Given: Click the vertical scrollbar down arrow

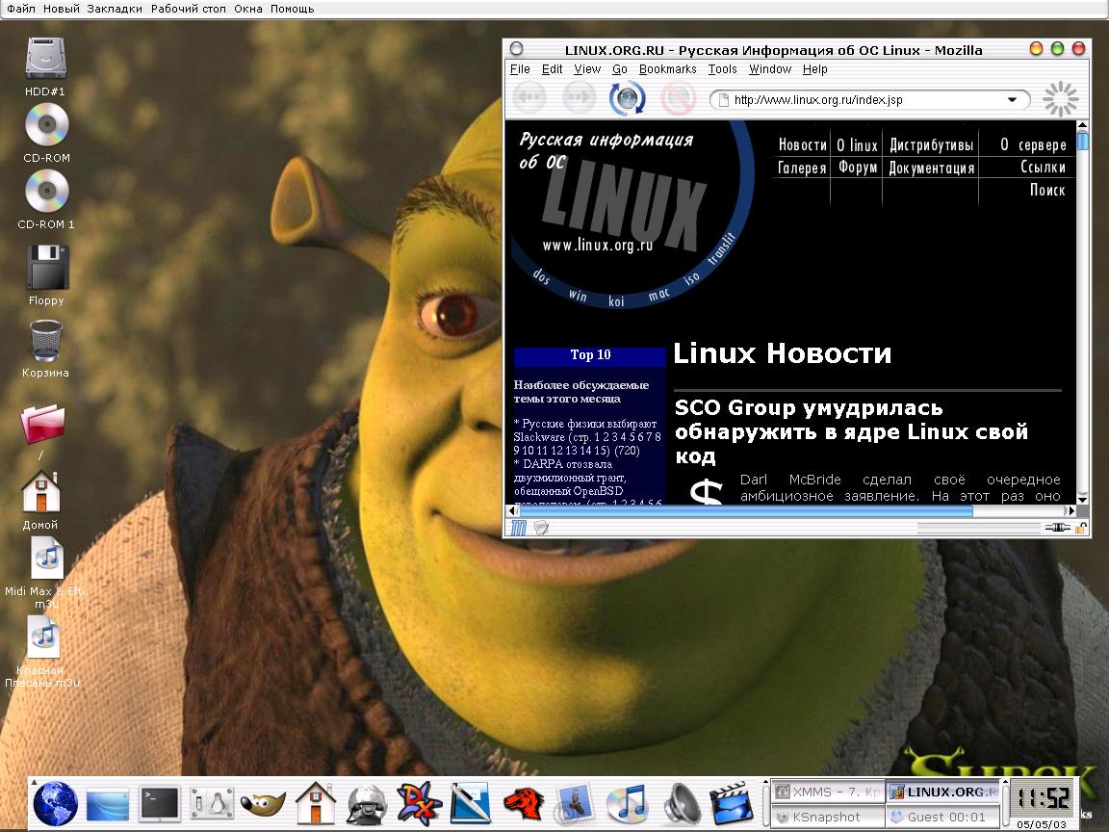Looking at the screenshot, I should pos(1082,498).
